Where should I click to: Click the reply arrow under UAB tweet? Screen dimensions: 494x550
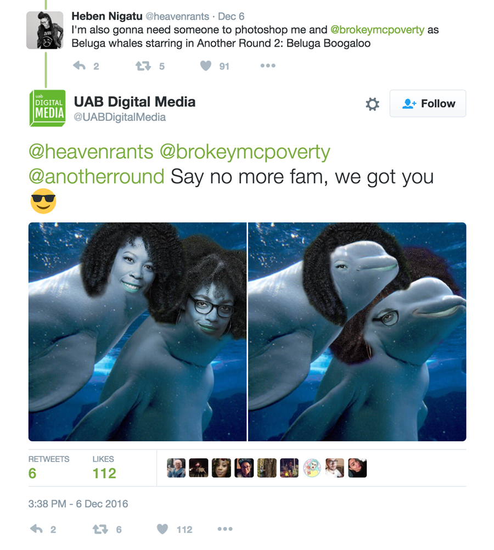click(x=36, y=529)
